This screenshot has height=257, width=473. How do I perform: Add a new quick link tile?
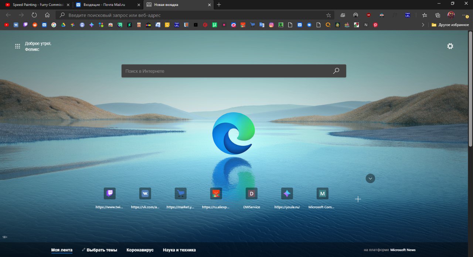point(358,199)
